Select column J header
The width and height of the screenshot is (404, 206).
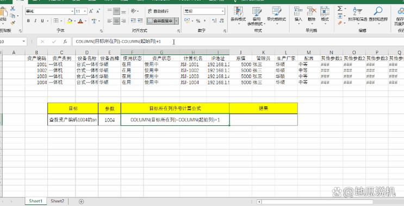coord(241,53)
